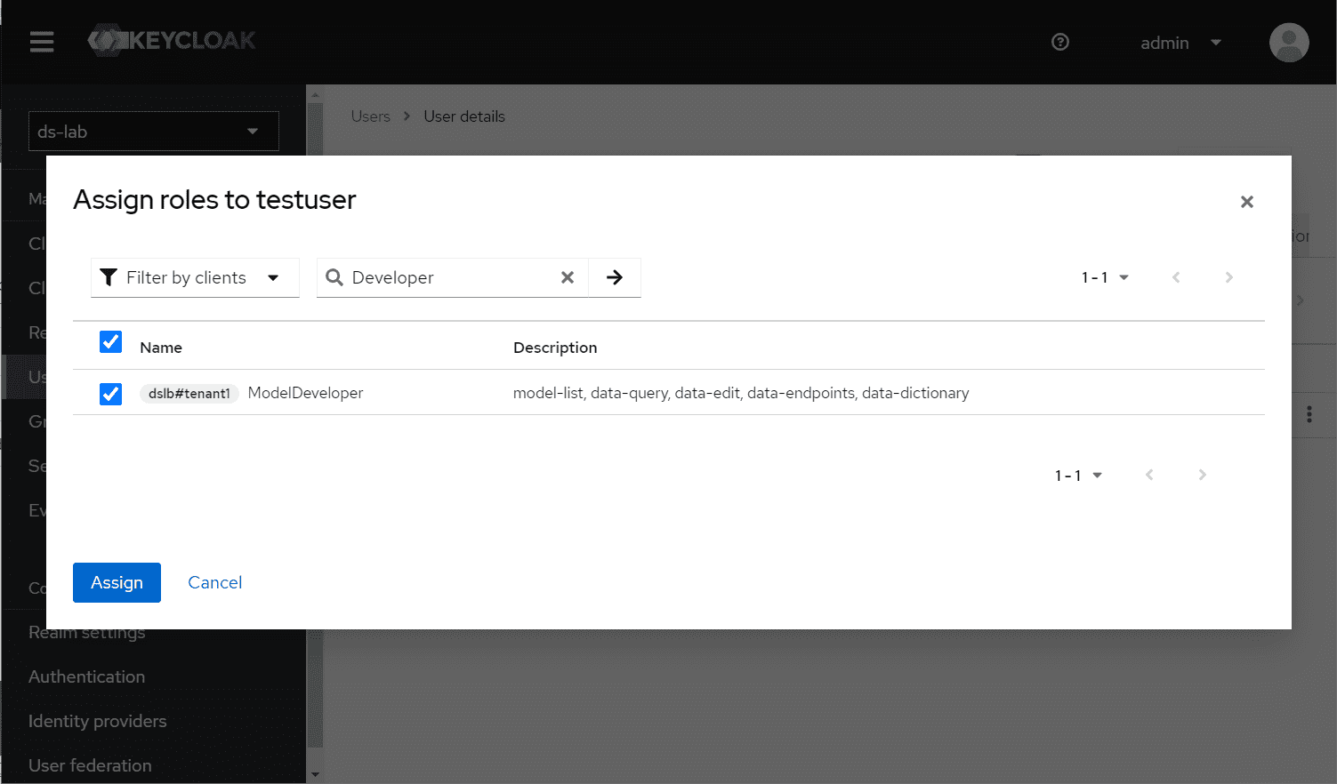Go to next page in top pagination
The height and width of the screenshot is (784, 1337).
point(1228,277)
